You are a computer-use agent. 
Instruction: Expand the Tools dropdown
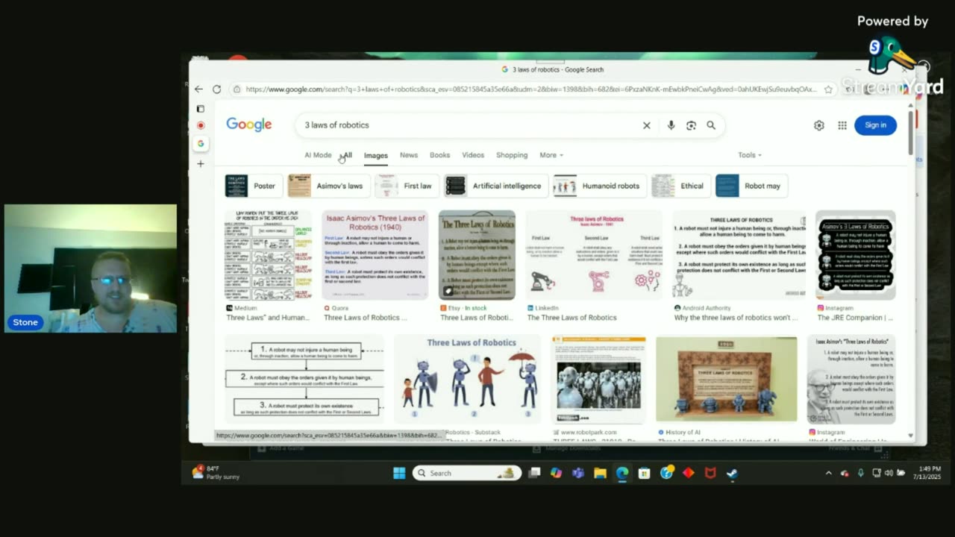[x=750, y=155]
